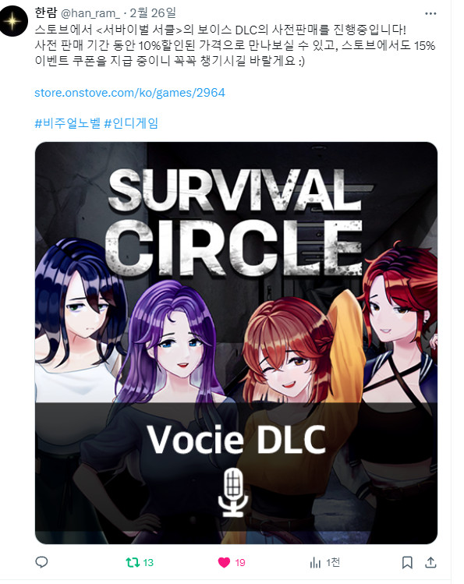Screen dimensions: 464x584
Task: Open the 2월 26일 post timestamp
Action: click(x=153, y=13)
